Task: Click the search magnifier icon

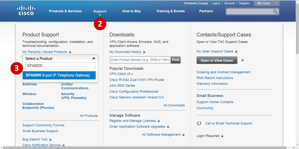Action: (275, 12)
